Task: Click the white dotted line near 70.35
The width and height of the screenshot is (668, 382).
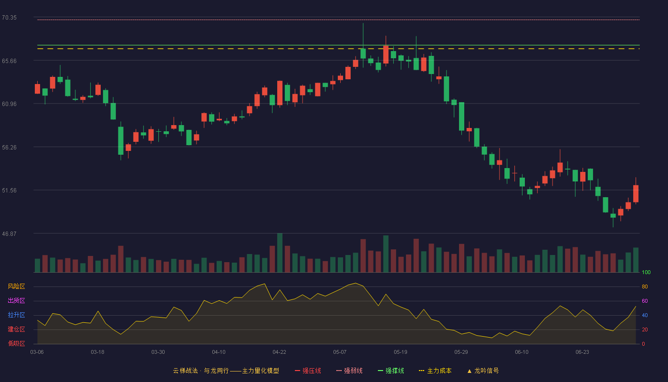Action: coord(338,20)
